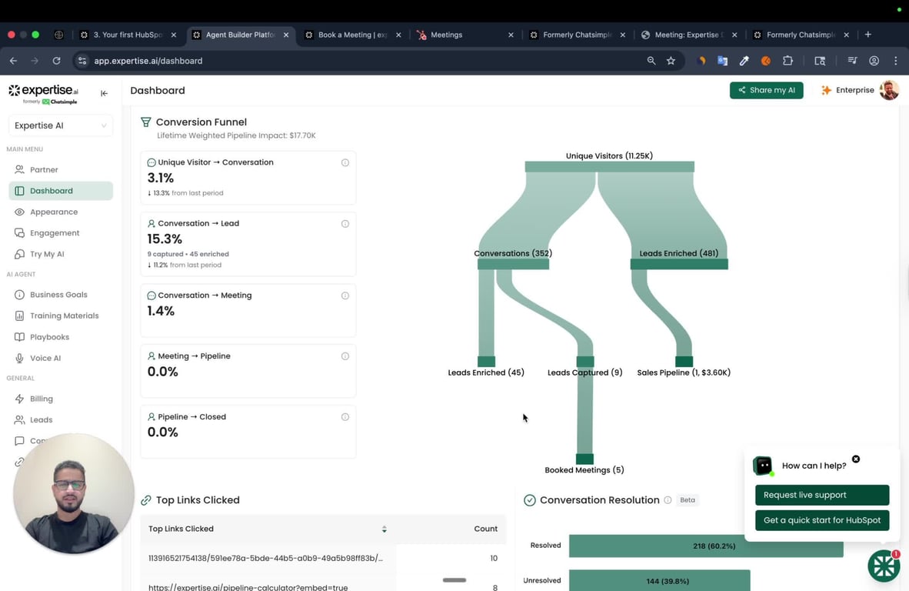Collapse the sidebar with the arrow icon

pos(105,93)
